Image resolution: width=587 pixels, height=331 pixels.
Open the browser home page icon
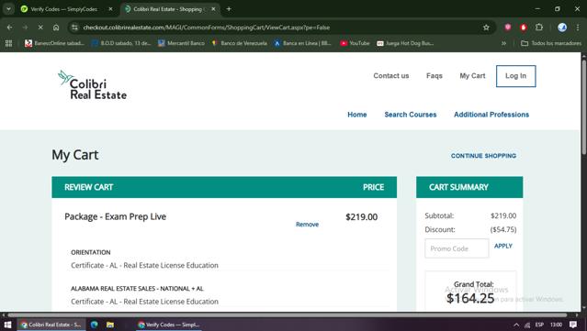click(56, 28)
